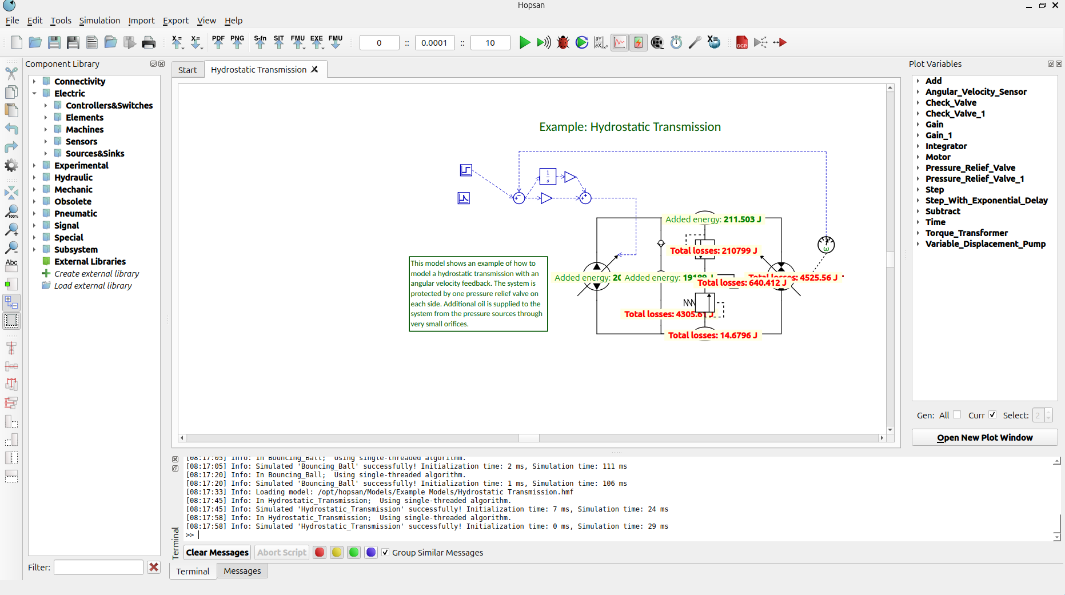This screenshot has width=1065, height=595.
Task: Click the green Simulate play button
Action: point(524,42)
